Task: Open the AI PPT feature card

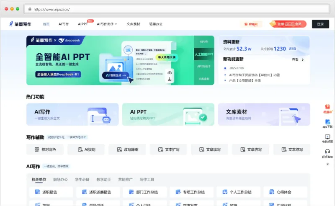Action: coord(168,114)
